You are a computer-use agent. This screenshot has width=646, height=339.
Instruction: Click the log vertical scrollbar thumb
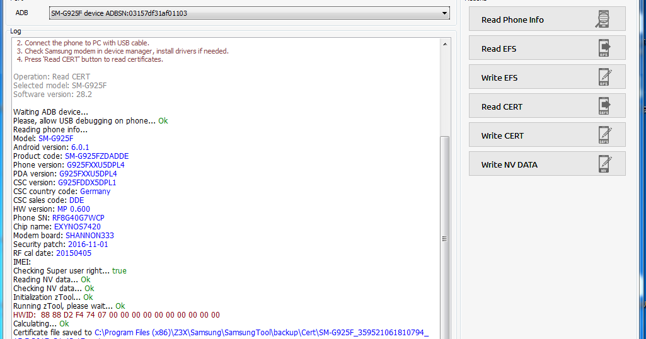(445, 239)
